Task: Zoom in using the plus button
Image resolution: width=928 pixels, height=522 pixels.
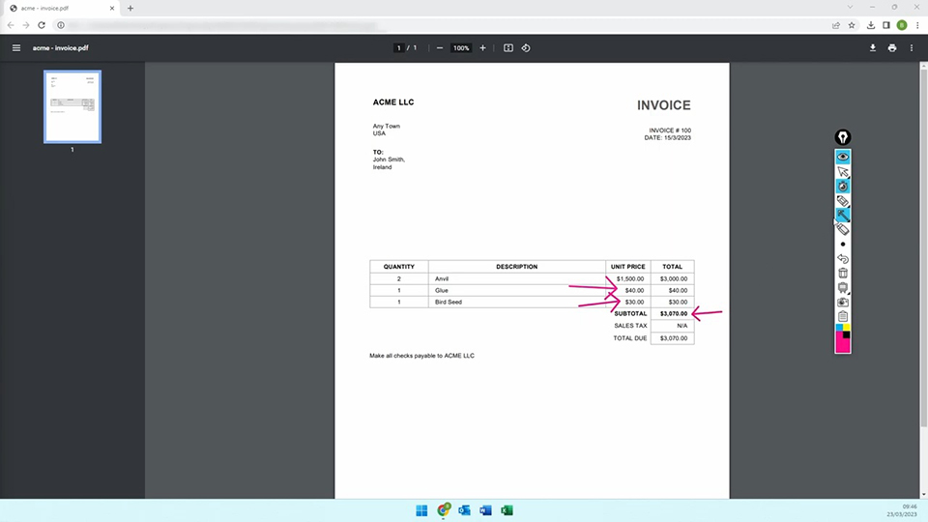Action: click(x=483, y=48)
